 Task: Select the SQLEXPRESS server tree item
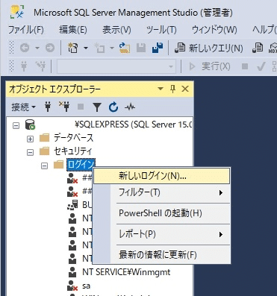[134, 125]
